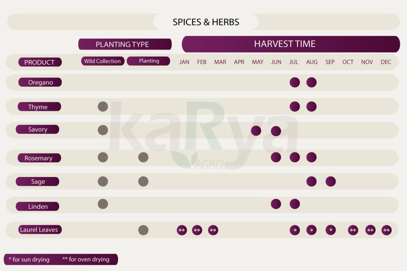Click the sun drying legend label

coord(29,259)
